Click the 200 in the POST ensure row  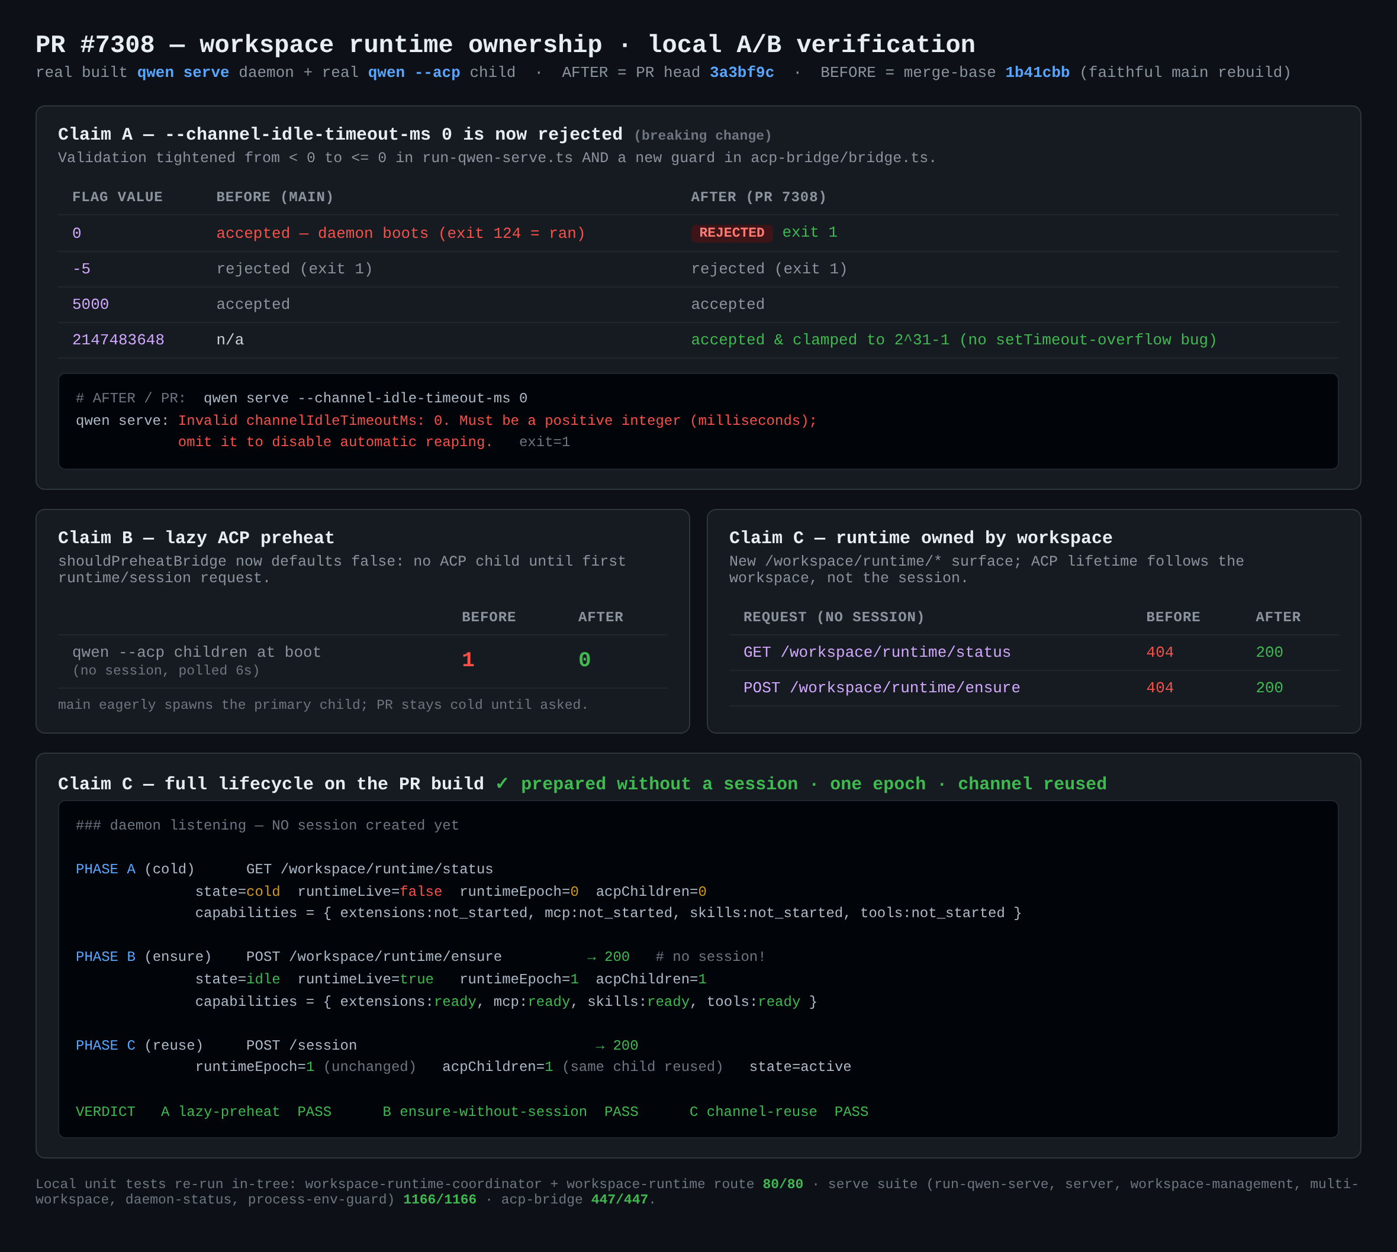tap(1269, 688)
